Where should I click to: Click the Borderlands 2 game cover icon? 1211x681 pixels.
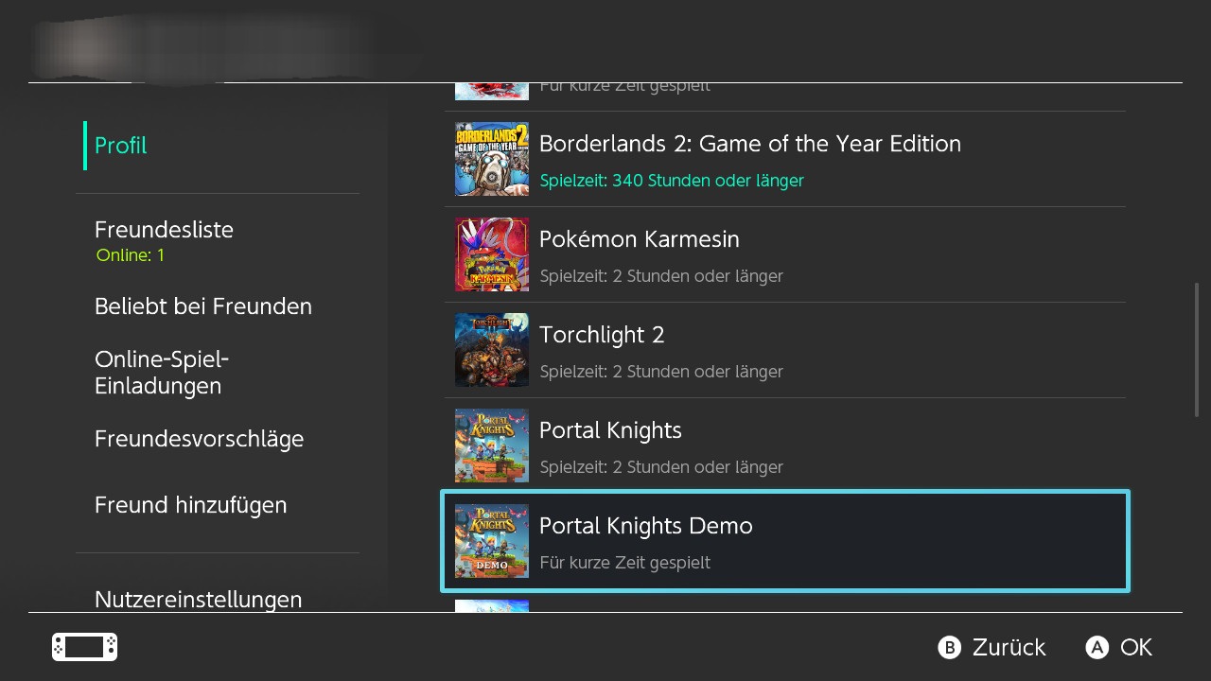(491, 159)
